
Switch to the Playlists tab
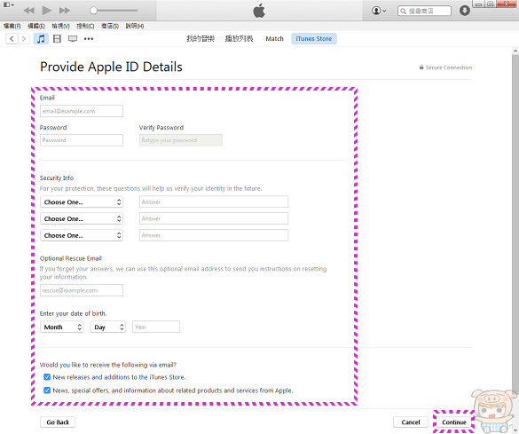click(x=239, y=39)
